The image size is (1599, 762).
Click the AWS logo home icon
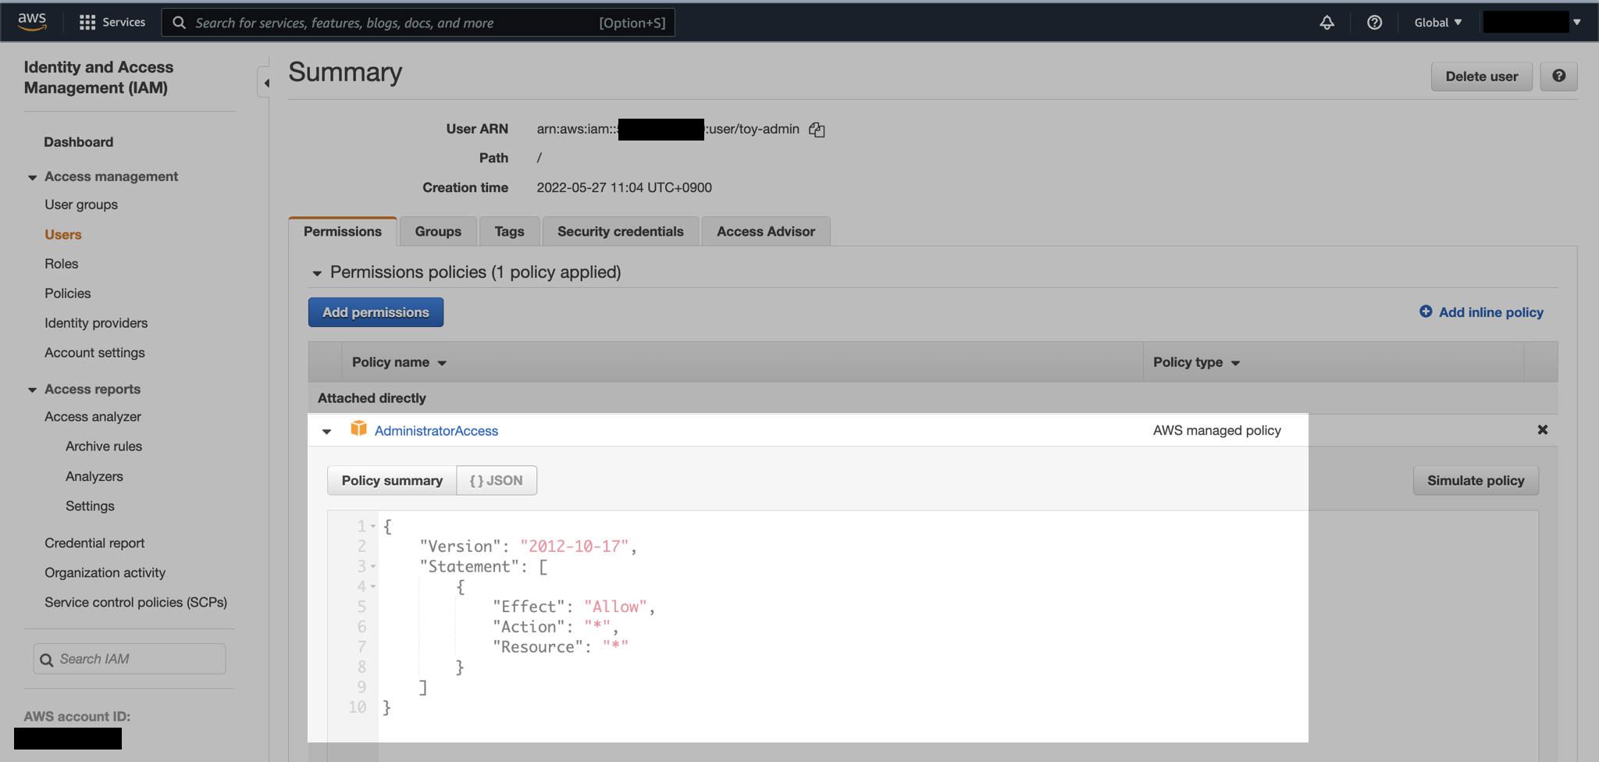click(x=32, y=22)
